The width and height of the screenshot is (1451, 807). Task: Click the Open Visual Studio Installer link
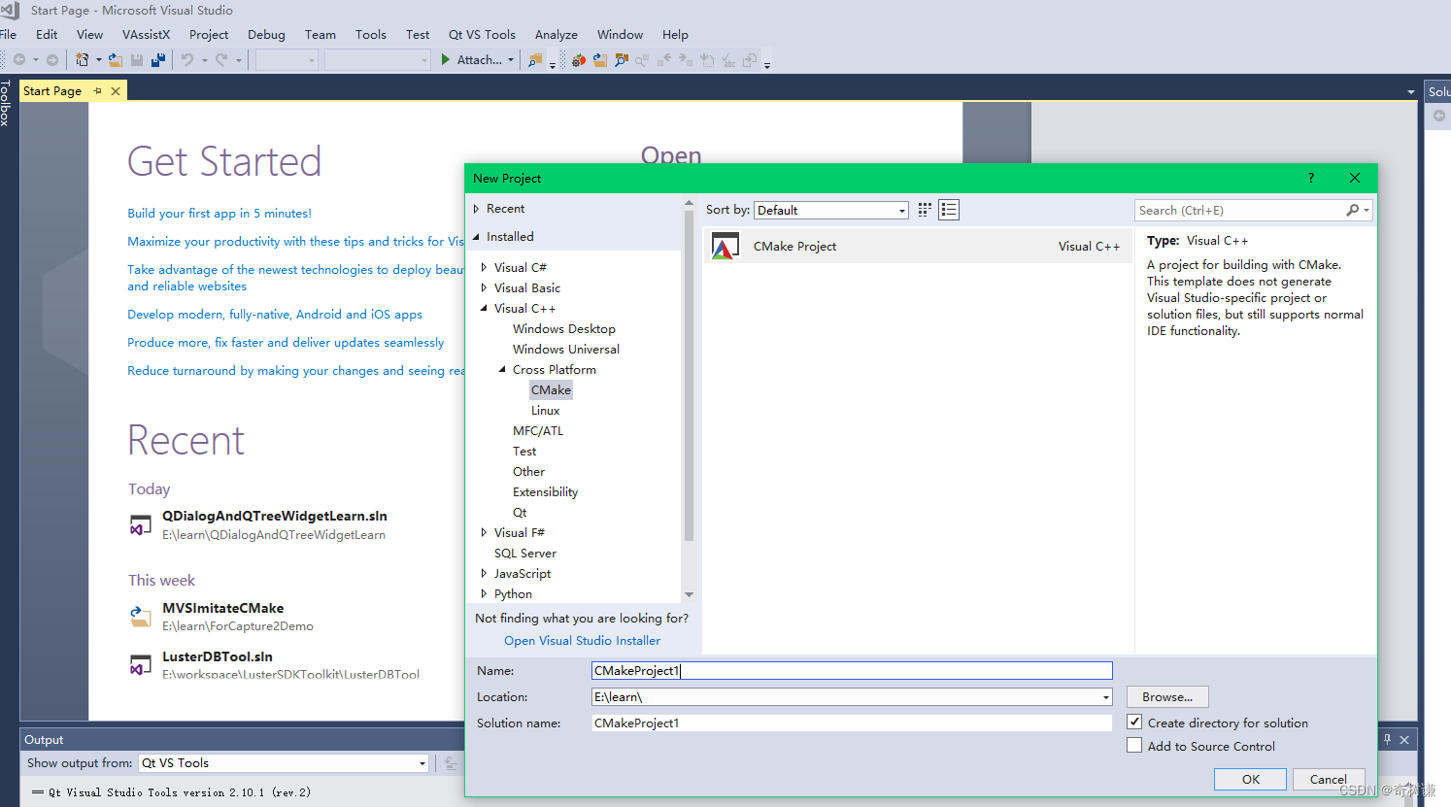click(x=582, y=640)
